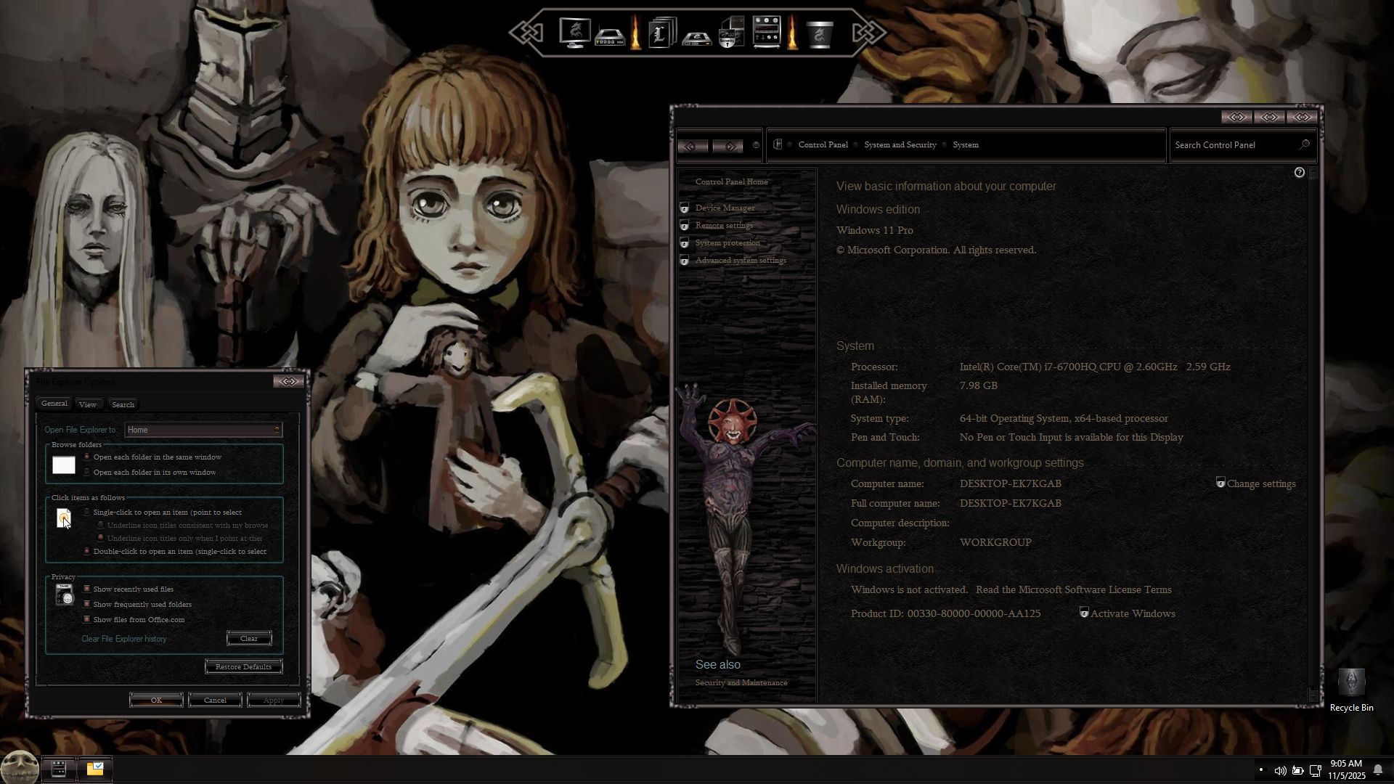
Task: Switch to the View tab
Action: click(x=88, y=405)
